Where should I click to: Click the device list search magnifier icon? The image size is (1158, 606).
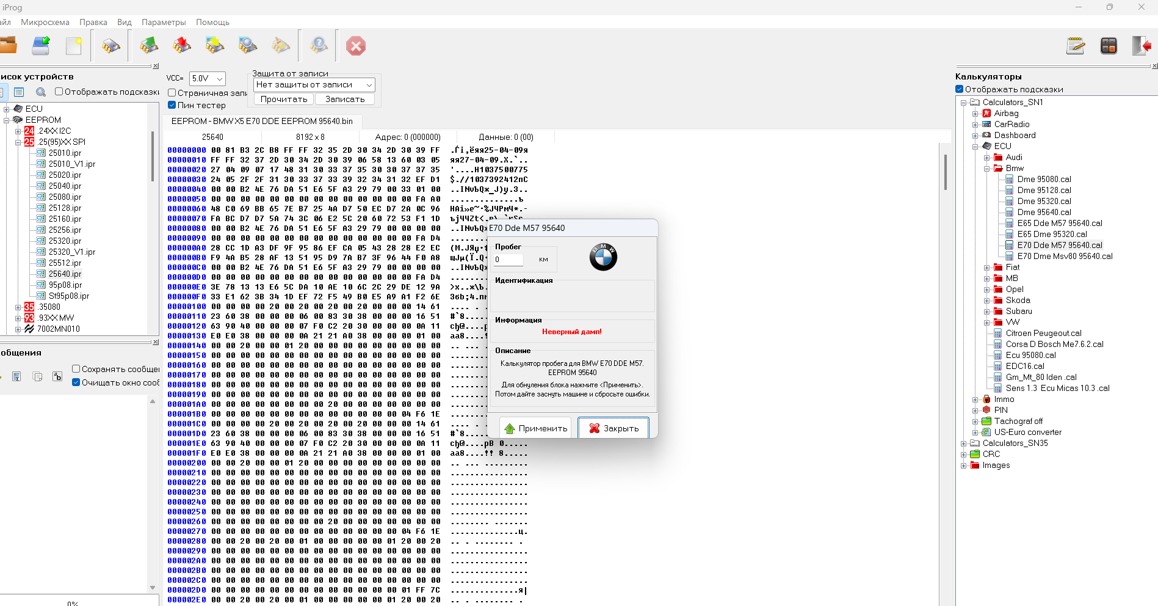(41, 92)
